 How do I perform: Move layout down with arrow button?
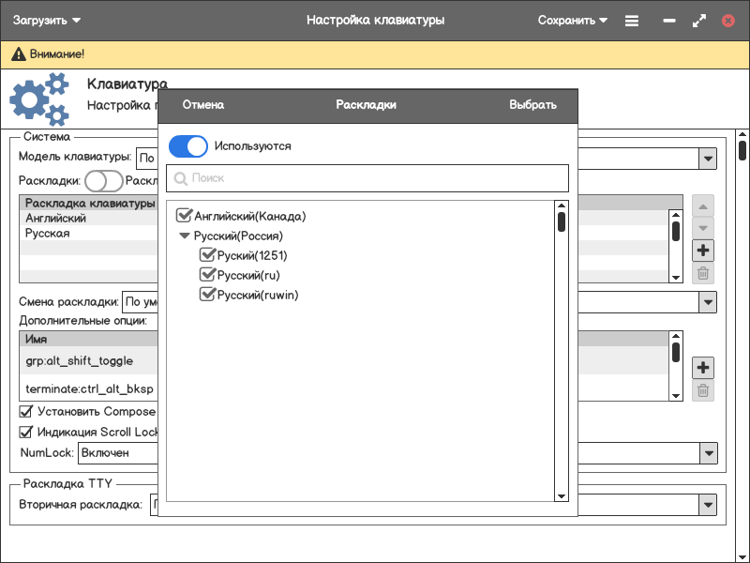pos(703,228)
